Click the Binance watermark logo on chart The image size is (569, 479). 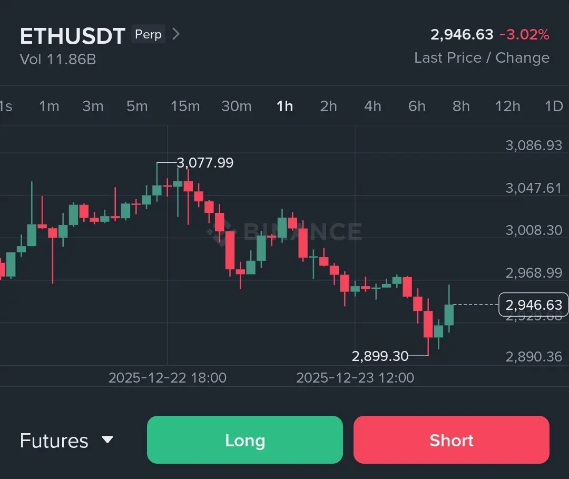(284, 231)
